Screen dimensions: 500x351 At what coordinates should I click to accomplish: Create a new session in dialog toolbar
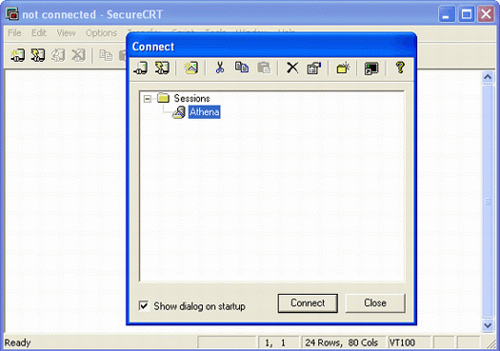190,68
